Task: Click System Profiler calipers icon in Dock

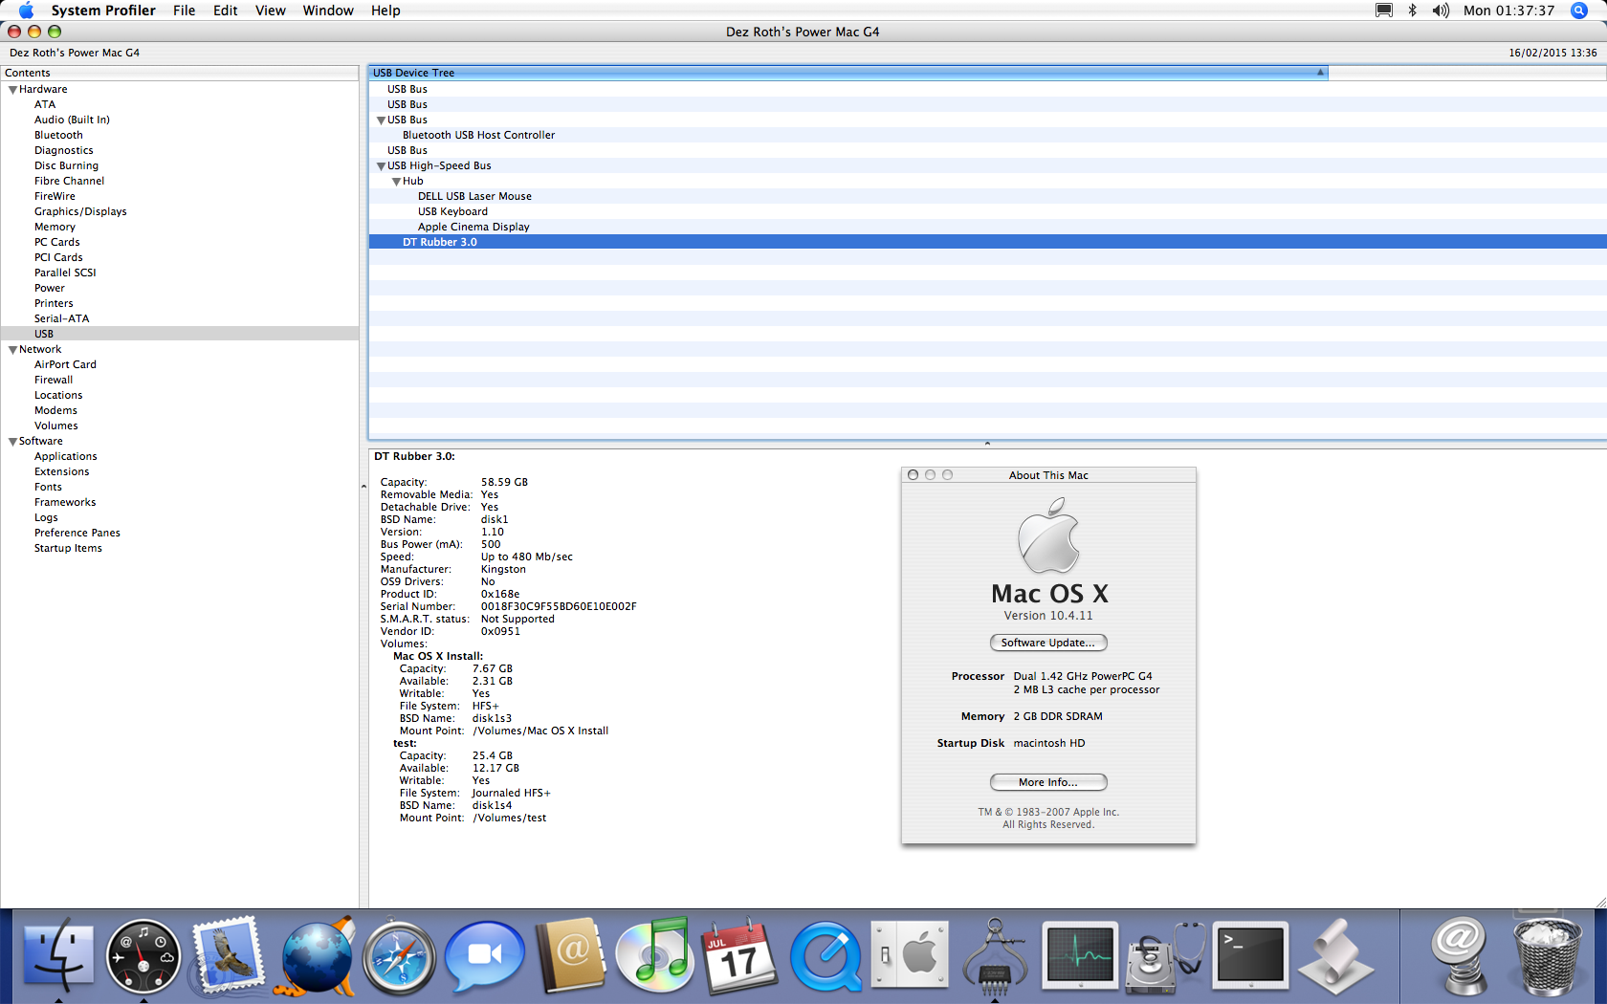Action: click(x=995, y=955)
